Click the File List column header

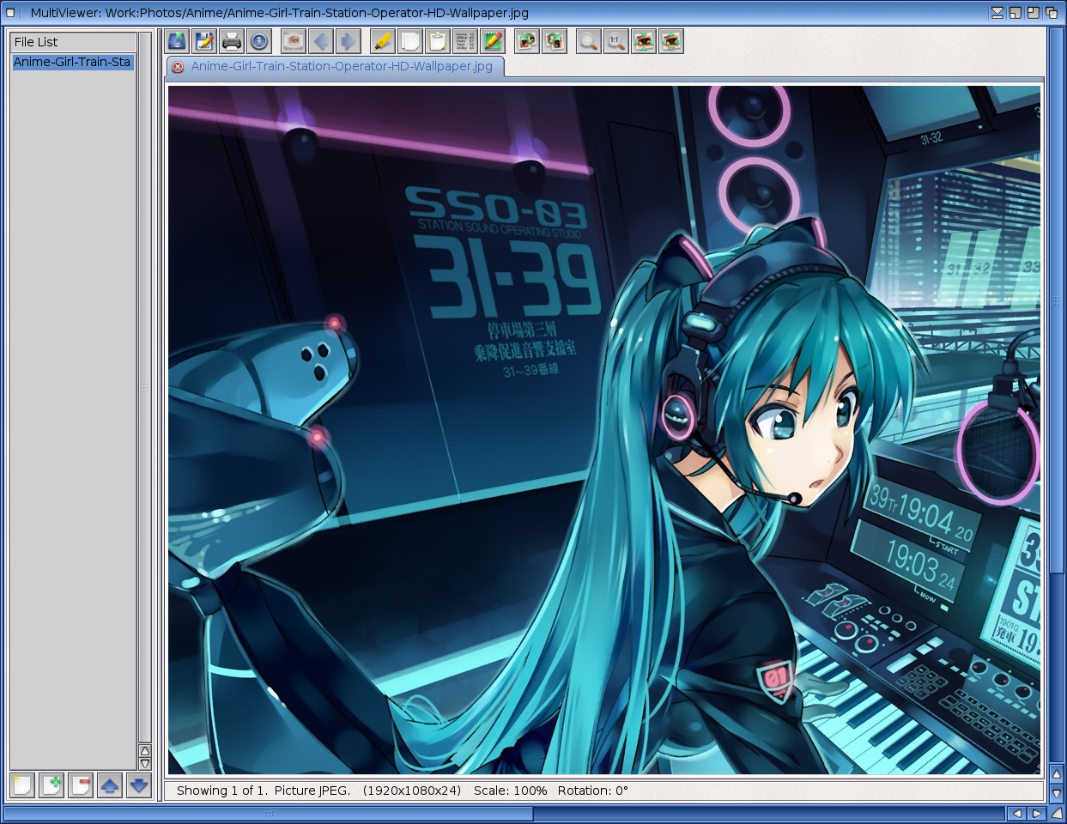tap(73, 41)
